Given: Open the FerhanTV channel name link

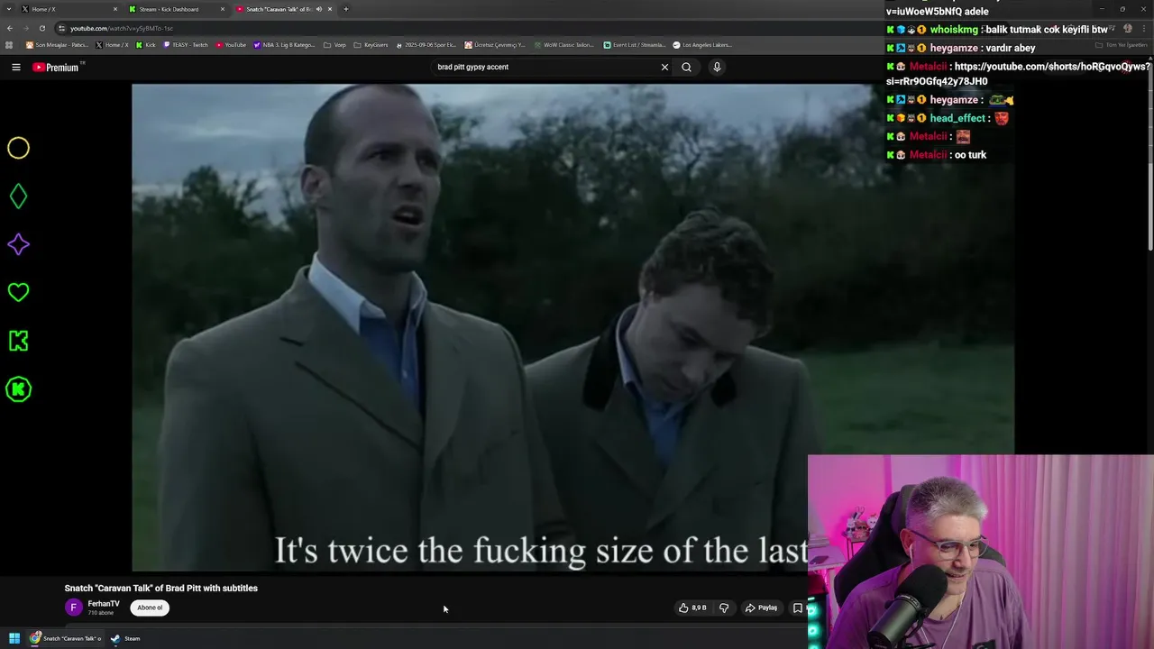Looking at the screenshot, I should [104, 604].
